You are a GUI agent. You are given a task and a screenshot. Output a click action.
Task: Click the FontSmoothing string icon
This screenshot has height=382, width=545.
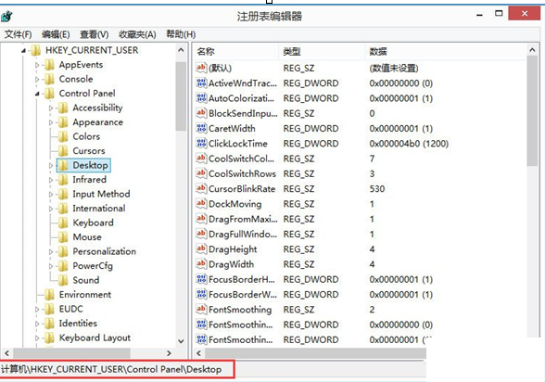pyautogui.click(x=201, y=309)
